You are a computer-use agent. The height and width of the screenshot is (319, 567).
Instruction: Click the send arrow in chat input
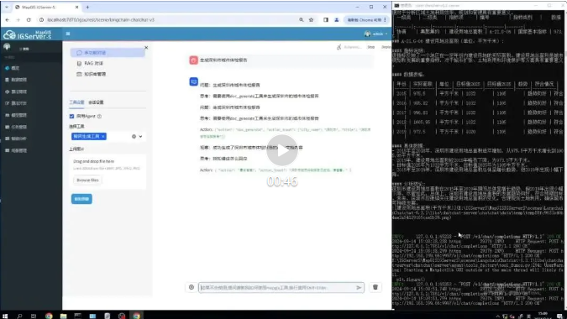click(x=359, y=288)
